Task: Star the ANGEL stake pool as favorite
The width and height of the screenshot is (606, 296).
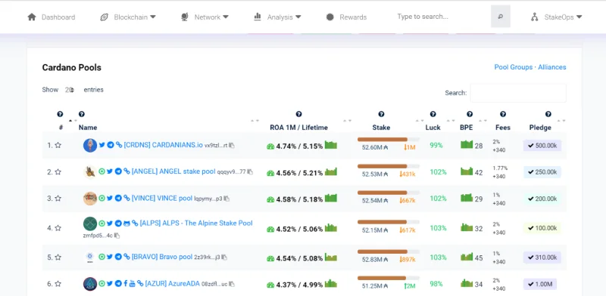Action: [58, 172]
